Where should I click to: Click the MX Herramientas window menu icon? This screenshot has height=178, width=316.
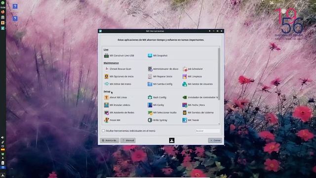point(100,31)
